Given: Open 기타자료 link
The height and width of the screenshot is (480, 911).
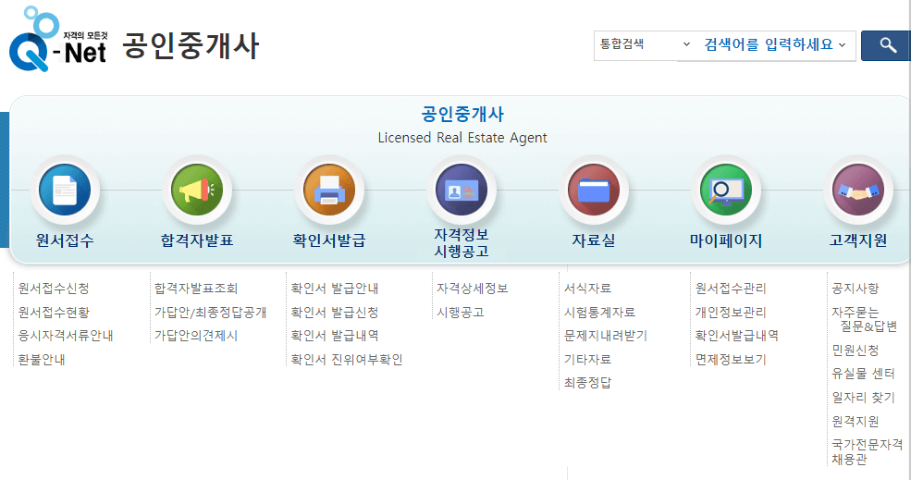Looking at the screenshot, I should point(587,360).
